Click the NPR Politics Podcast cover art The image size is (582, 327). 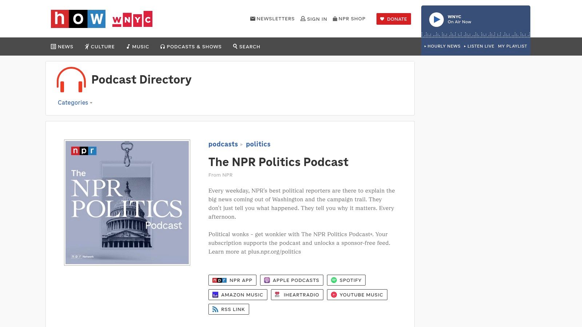point(127,202)
